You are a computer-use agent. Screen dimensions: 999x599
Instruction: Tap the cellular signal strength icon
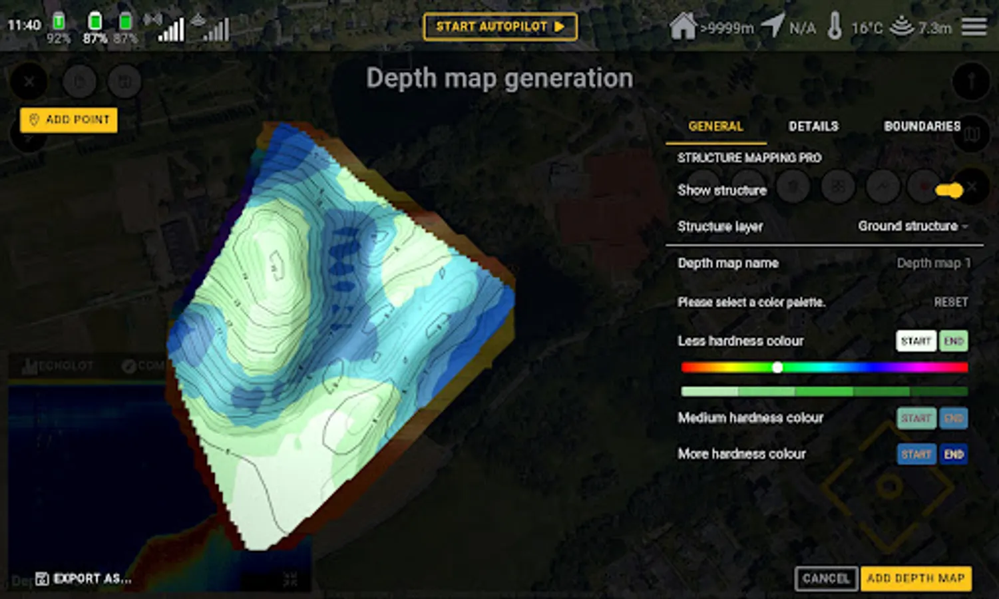[171, 29]
